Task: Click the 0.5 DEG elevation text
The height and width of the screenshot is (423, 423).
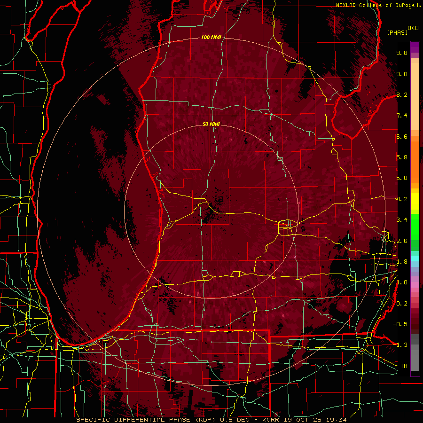Action: tap(235, 420)
